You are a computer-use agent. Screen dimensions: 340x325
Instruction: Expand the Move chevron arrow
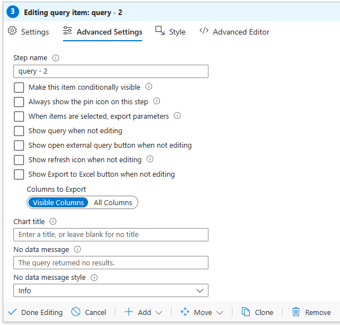point(220,313)
